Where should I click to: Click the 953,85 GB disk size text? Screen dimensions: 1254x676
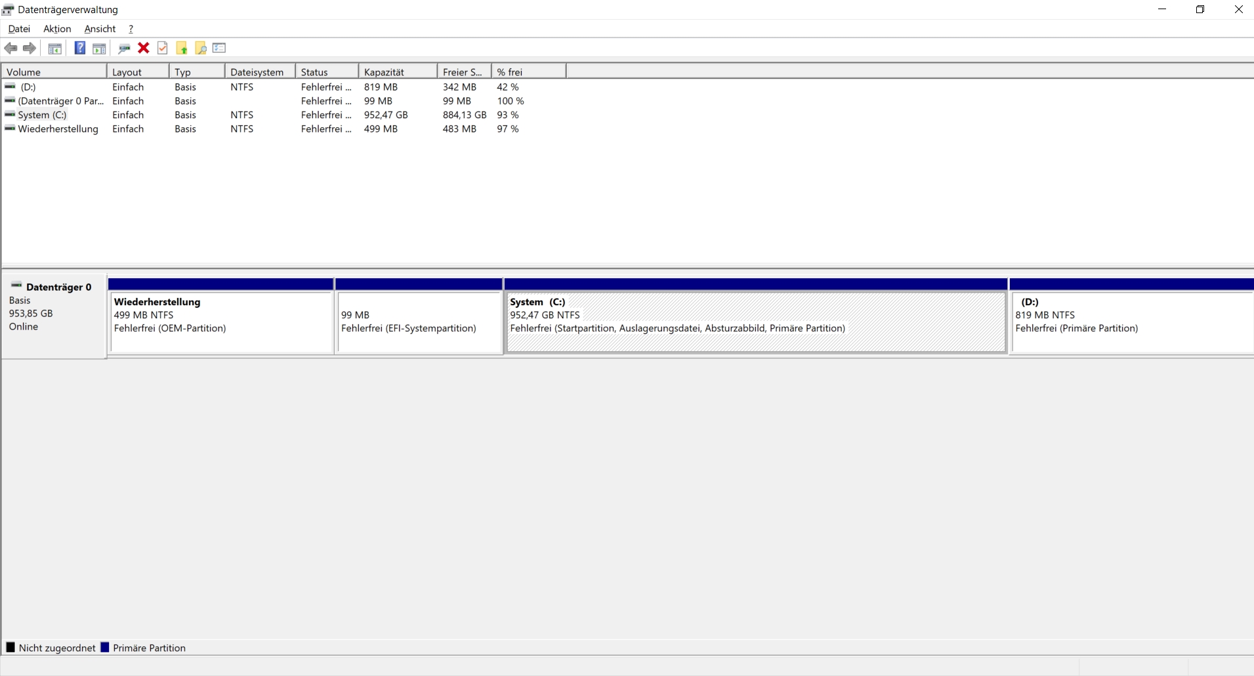(x=31, y=313)
